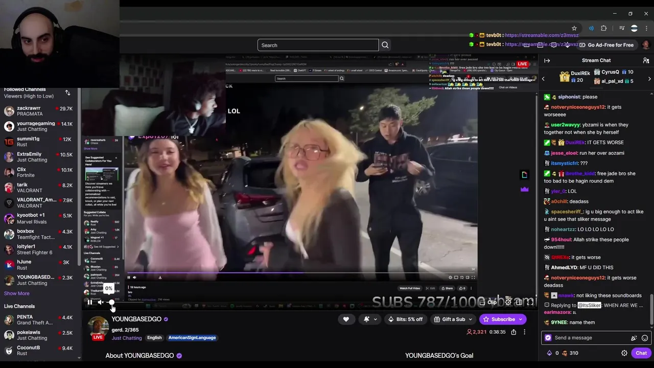Open browser media controls icon
Viewport: 654px width, 368px height.
pyautogui.click(x=622, y=28)
